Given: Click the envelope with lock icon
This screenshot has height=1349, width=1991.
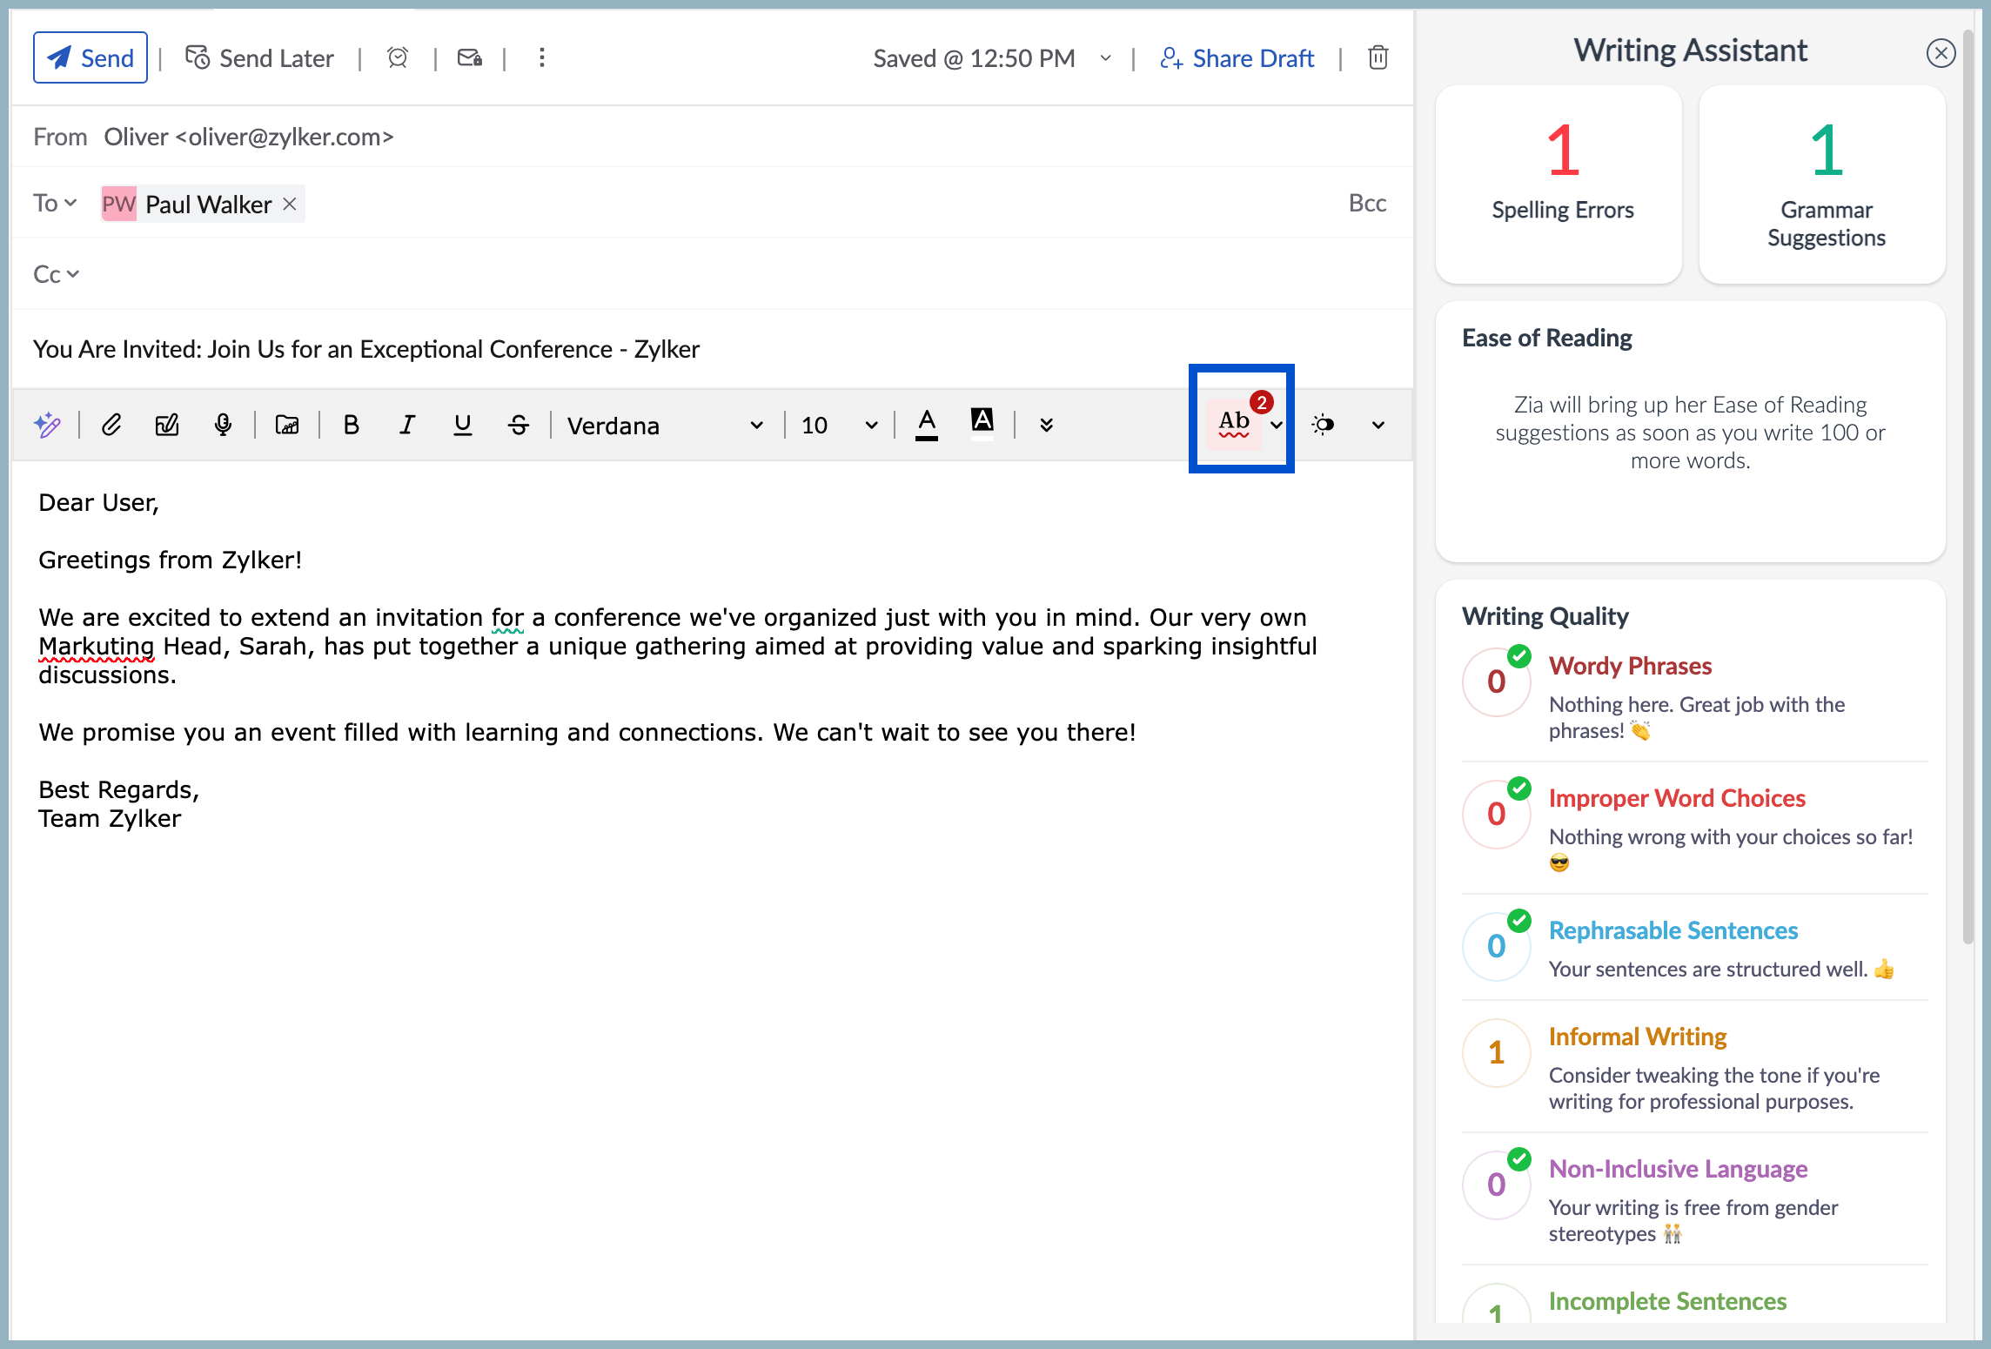Looking at the screenshot, I should click(x=470, y=57).
